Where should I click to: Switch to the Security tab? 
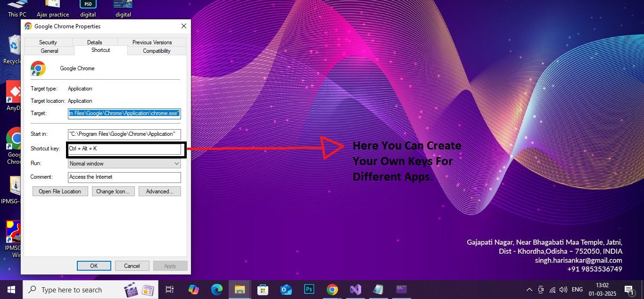coord(48,42)
